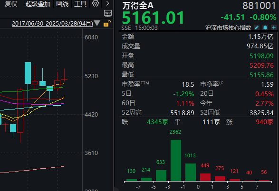Open the 超级叠加 menu
Screen dimensions: 279x191
[x=38, y=4]
